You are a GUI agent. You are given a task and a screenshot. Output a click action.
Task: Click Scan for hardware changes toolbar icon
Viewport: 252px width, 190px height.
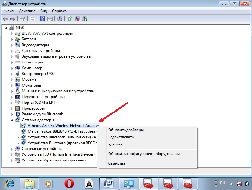point(60,19)
